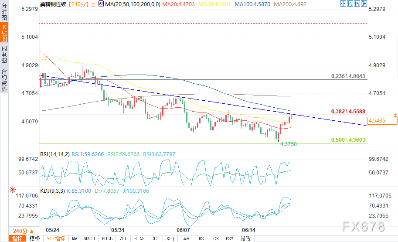Open the 闪电图 side tab

(x=4, y=54)
